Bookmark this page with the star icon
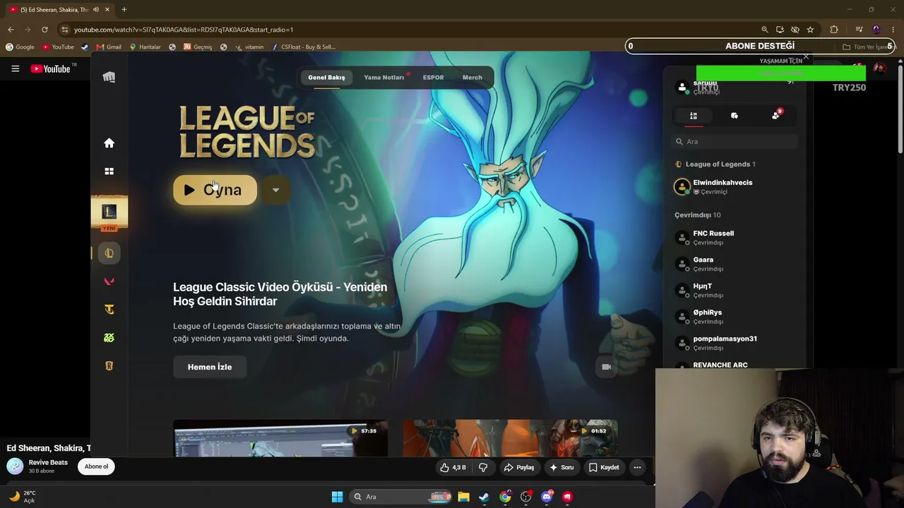 click(810, 30)
